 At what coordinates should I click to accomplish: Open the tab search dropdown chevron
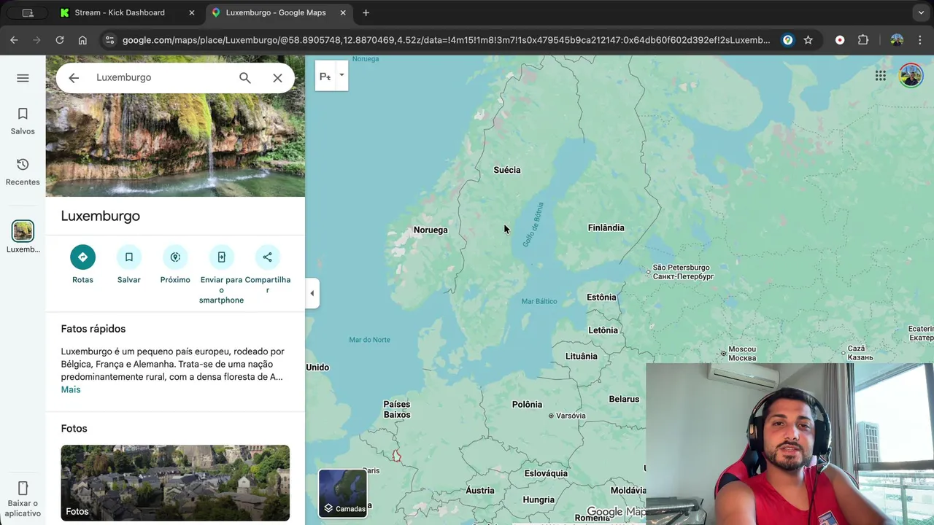coord(921,12)
